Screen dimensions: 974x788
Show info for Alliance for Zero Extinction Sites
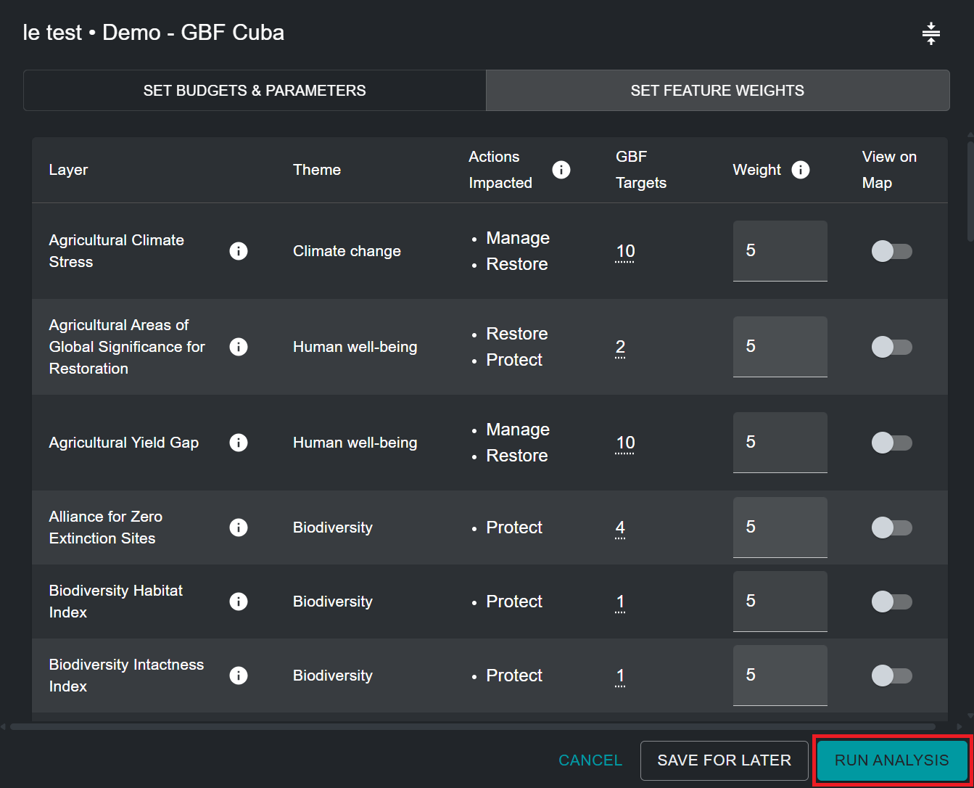pyautogui.click(x=239, y=528)
